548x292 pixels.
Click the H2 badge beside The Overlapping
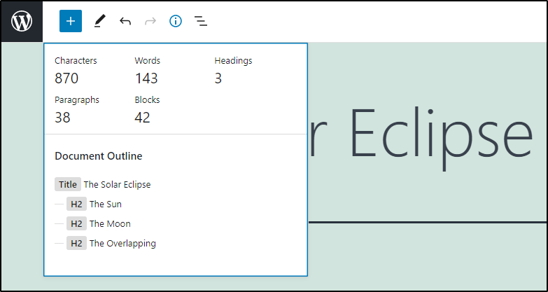click(76, 244)
